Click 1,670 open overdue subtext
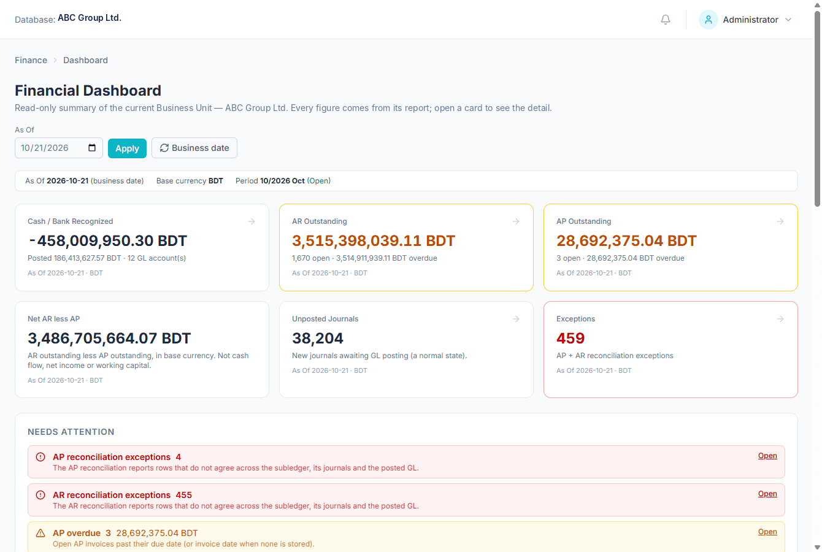The width and height of the screenshot is (822, 552). pos(364,258)
